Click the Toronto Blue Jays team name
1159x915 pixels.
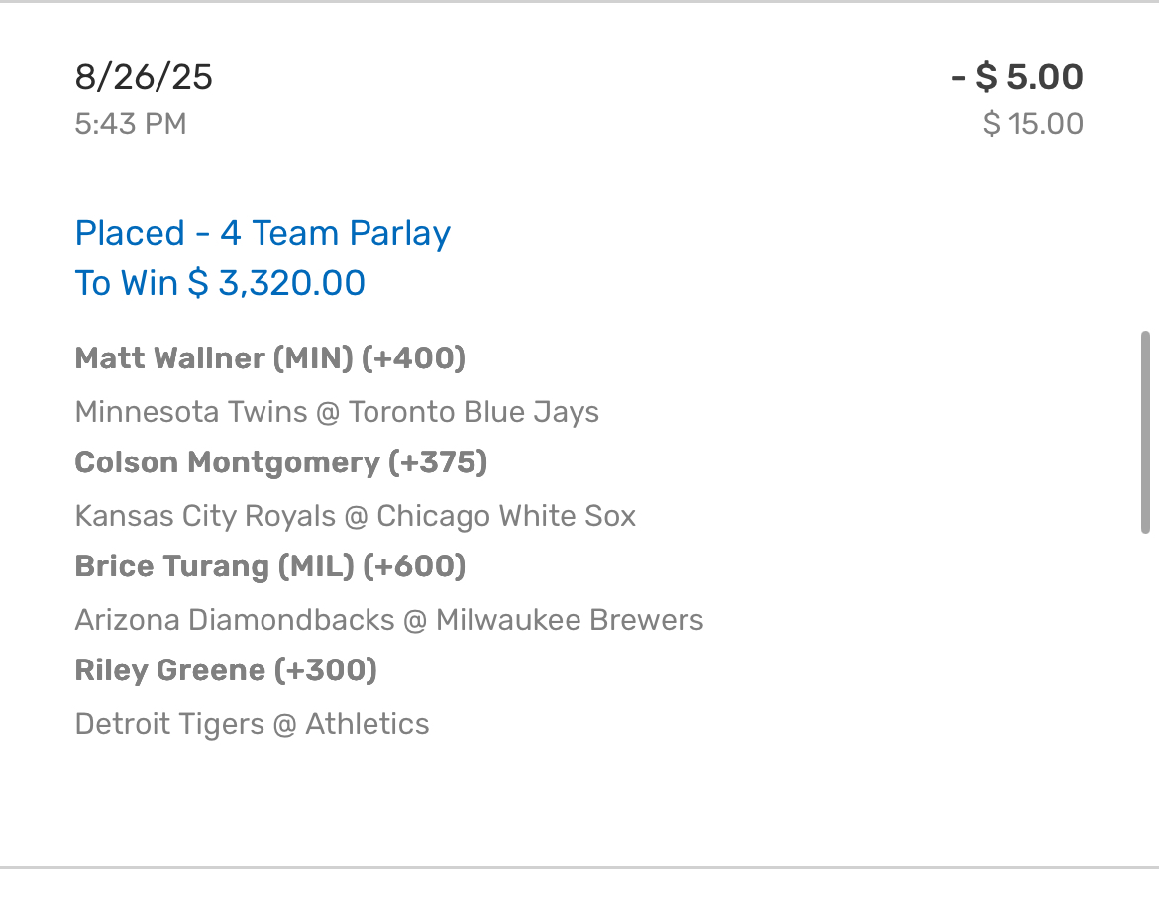474,412
